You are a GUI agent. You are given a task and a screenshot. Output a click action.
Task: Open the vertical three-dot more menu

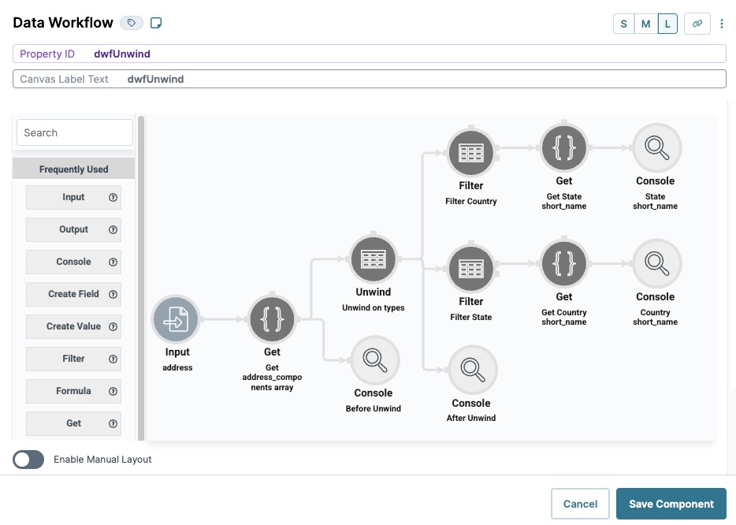722,24
